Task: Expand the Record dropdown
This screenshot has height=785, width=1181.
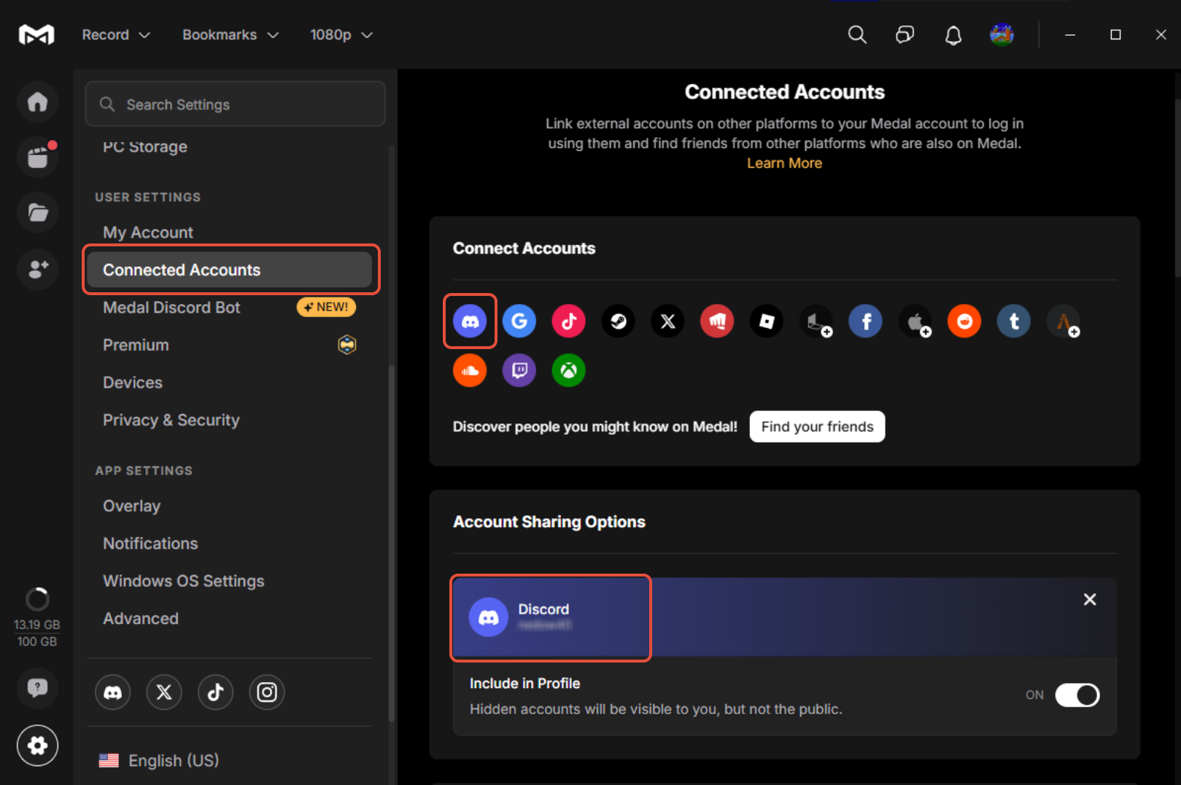Action: [x=116, y=34]
